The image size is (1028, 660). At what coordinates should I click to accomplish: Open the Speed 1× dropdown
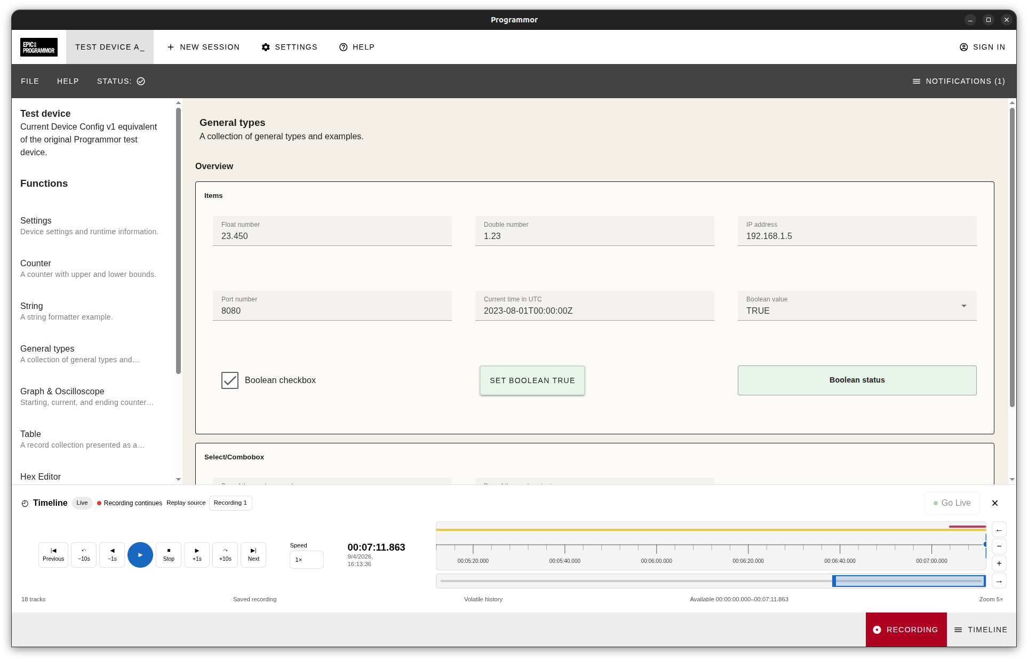click(x=307, y=560)
